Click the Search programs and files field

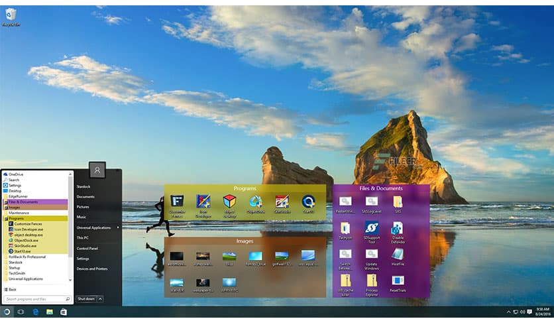click(x=38, y=299)
